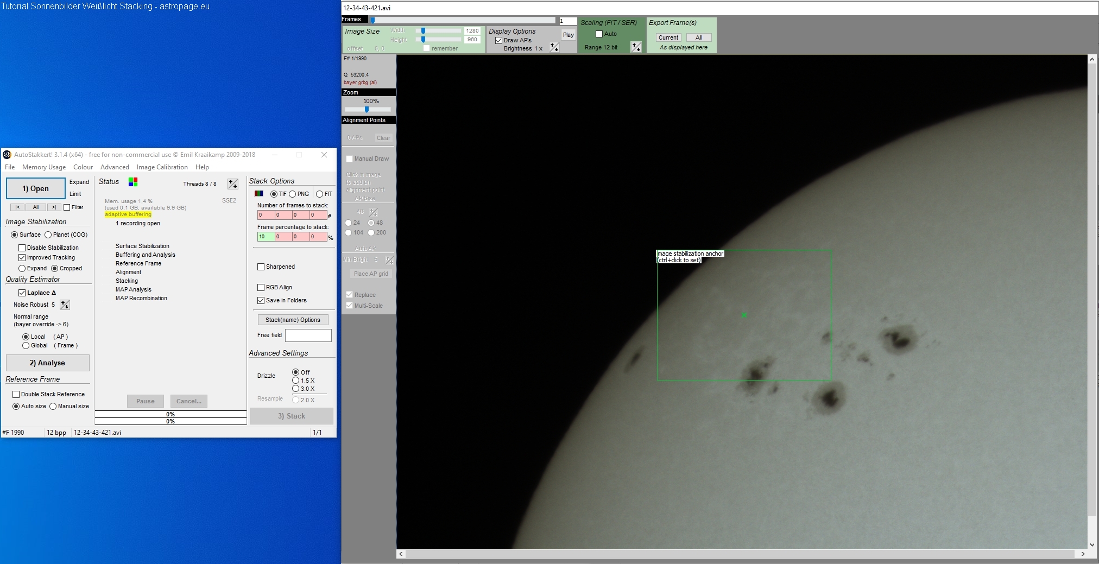Click the AutoStakkert app logo icon
This screenshot has height=564, width=1099.
pyautogui.click(x=7, y=155)
